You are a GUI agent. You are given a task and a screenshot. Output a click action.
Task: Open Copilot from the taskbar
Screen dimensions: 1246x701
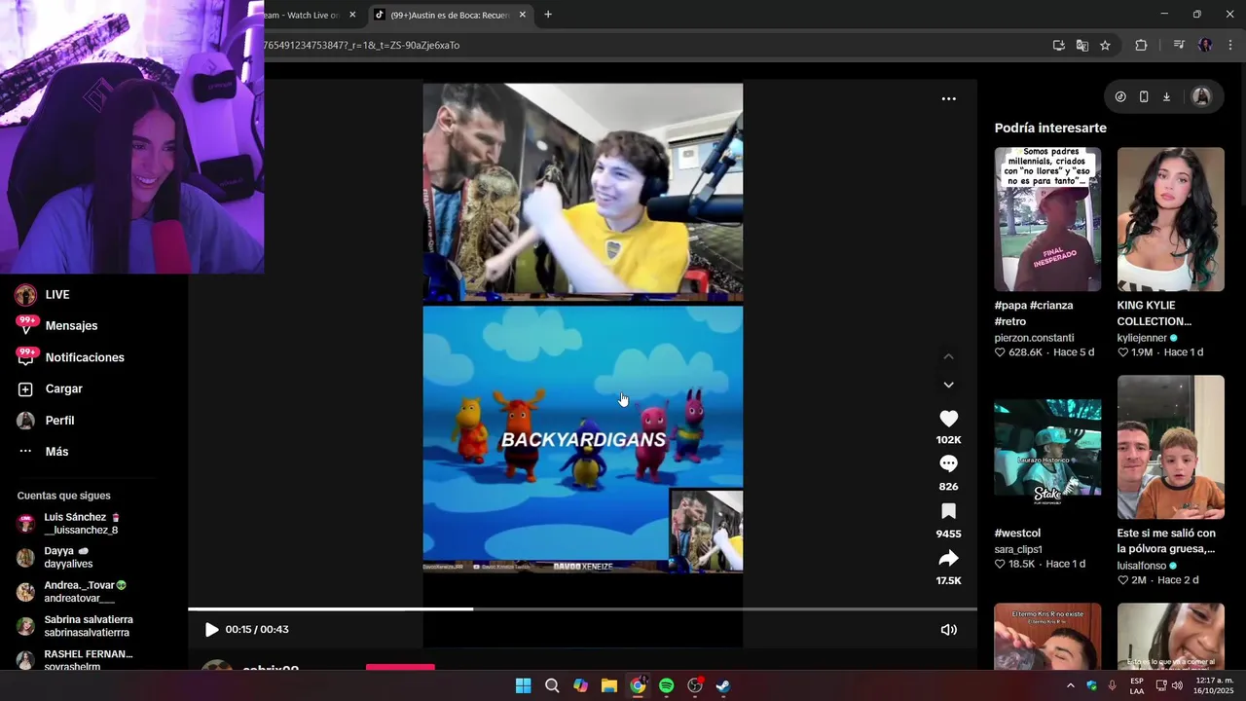tap(580, 685)
